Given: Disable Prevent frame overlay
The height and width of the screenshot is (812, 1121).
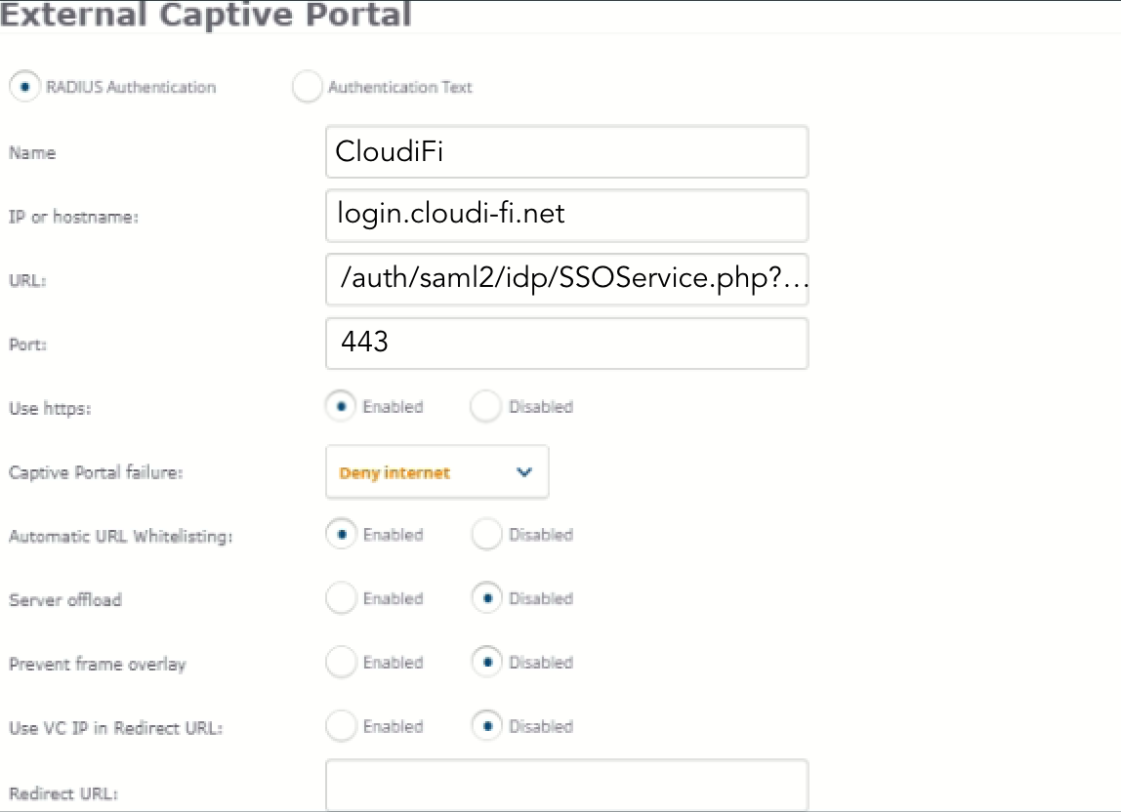Looking at the screenshot, I should [x=485, y=662].
